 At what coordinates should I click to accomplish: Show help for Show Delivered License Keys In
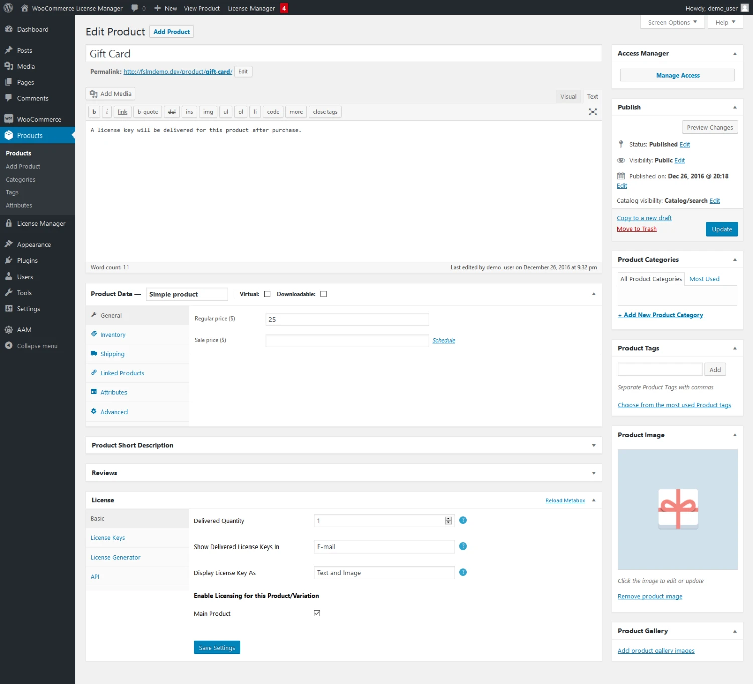click(x=463, y=546)
